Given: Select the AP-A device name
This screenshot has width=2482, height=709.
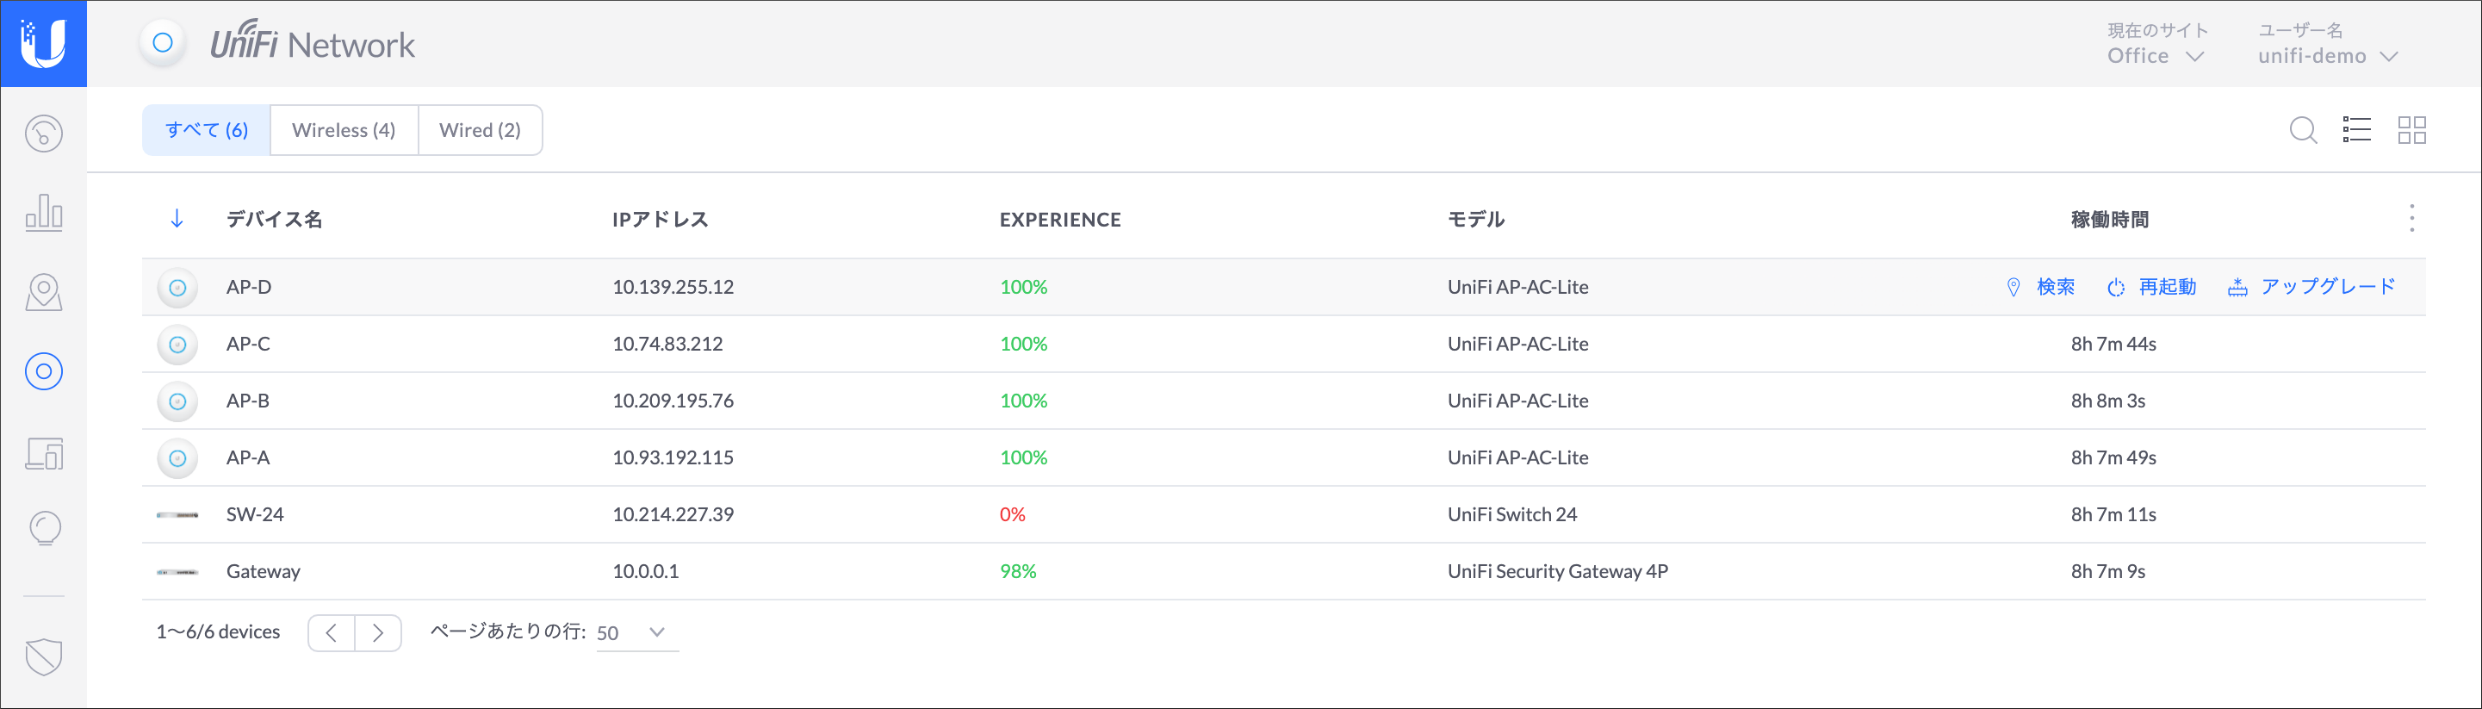Looking at the screenshot, I should tap(248, 457).
